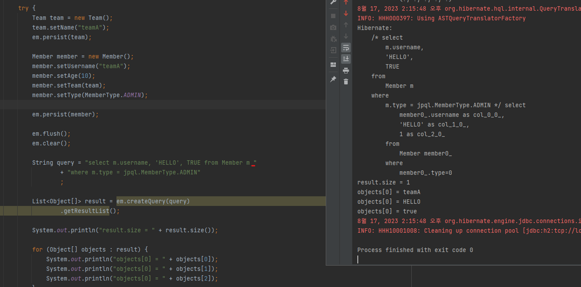Click the wrench settings icon in Run panel

(x=333, y=2)
